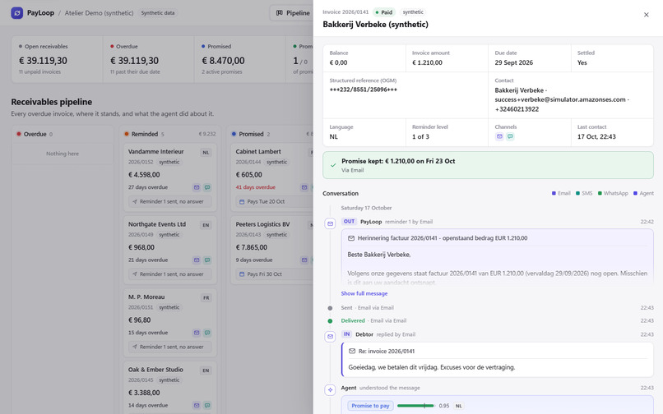Open the Pipeline tab
The image size is (663, 414).
coord(293,13)
